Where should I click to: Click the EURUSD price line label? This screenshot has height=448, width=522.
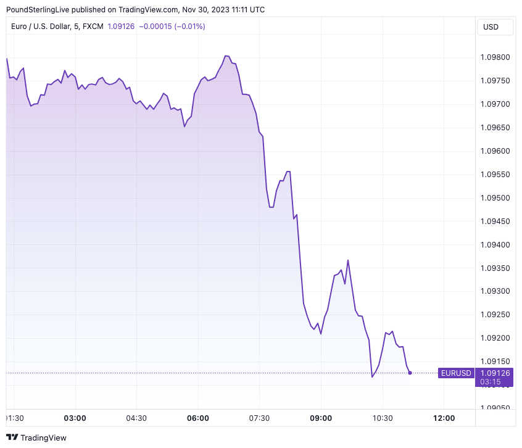click(x=456, y=373)
